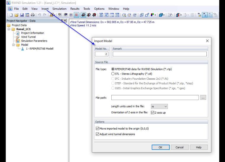Click the Save floppy disk icon
Screen dimensions: 225x162
(22, 15)
